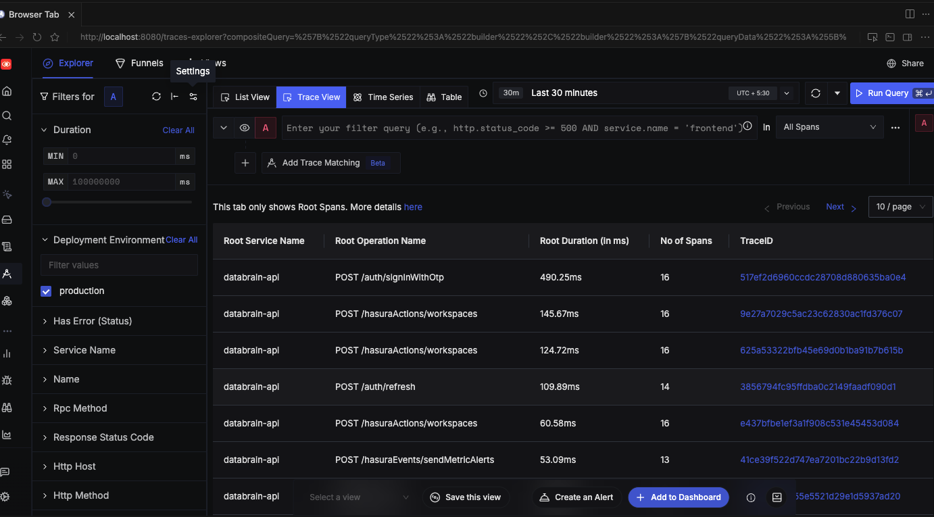Open auto-refresh caret dropdown beside refresh
The width and height of the screenshot is (934, 517).
(837, 93)
